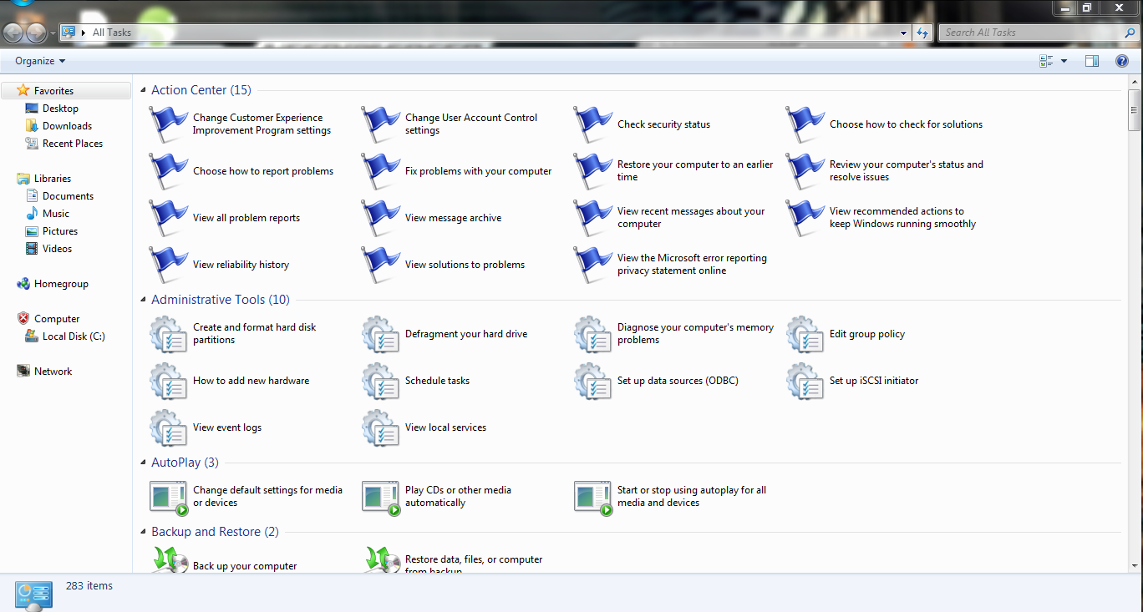This screenshot has height=612, width=1143.
Task: Open Windows Help with the question mark icon
Action: pos(1122,61)
